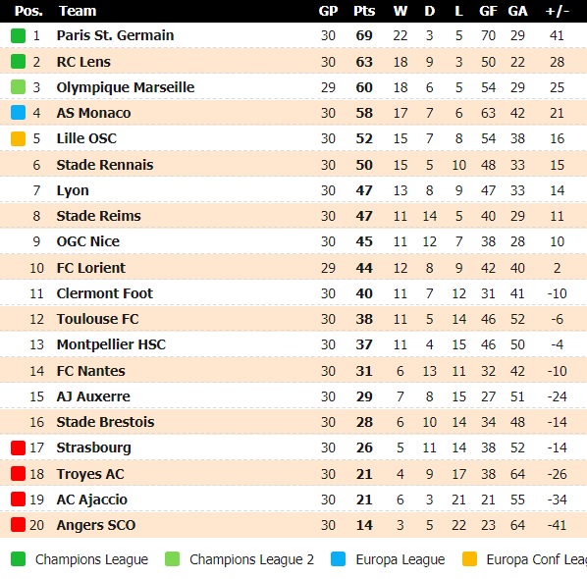587x579 pixels.
Task: Sort table by GP column header
Action: click(328, 11)
